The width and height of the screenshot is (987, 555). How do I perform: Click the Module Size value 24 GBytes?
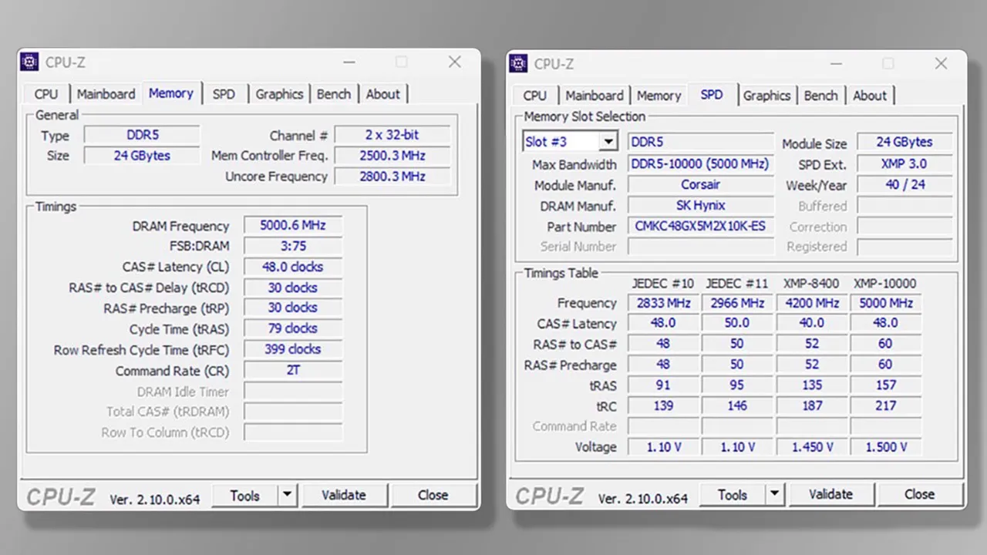tap(904, 142)
